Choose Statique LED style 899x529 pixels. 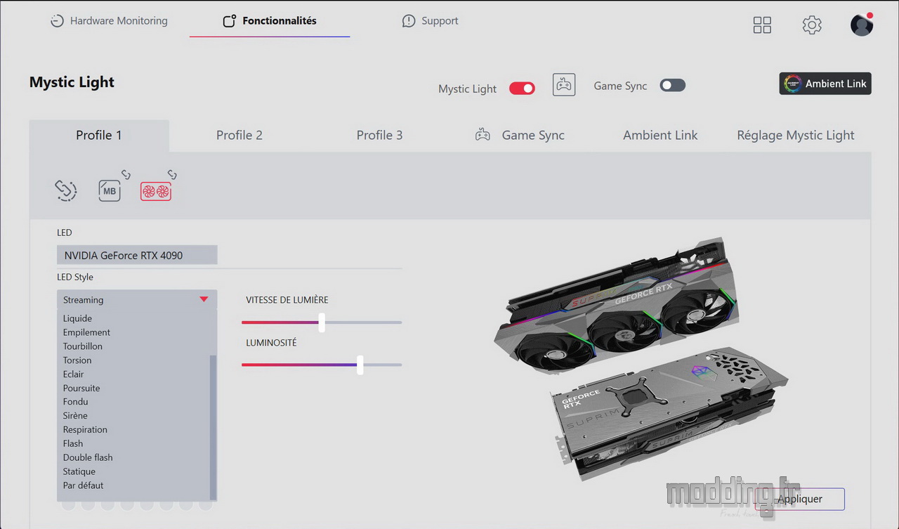79,471
